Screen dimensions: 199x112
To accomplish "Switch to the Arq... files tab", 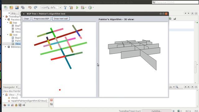I will click(14, 13).
